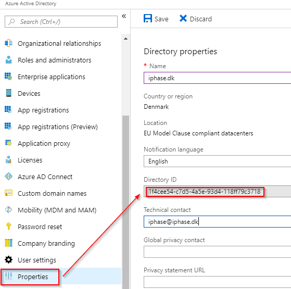Viewport: 291px width, 289px height.
Task: Click the Denmark country value
Action: (156, 107)
